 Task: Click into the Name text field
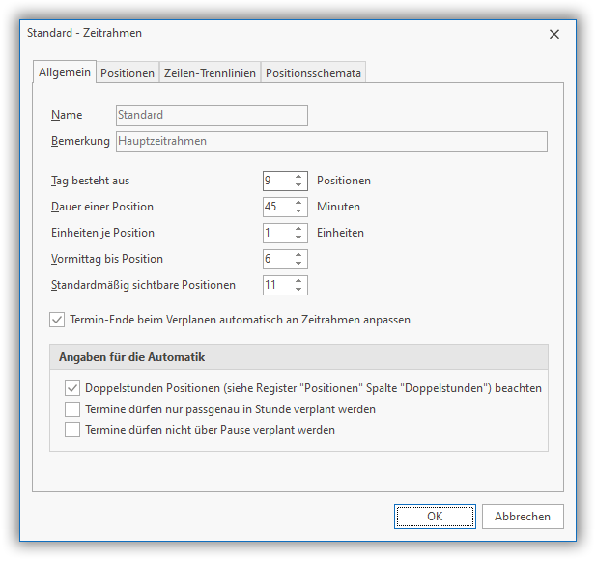pyautogui.click(x=212, y=116)
